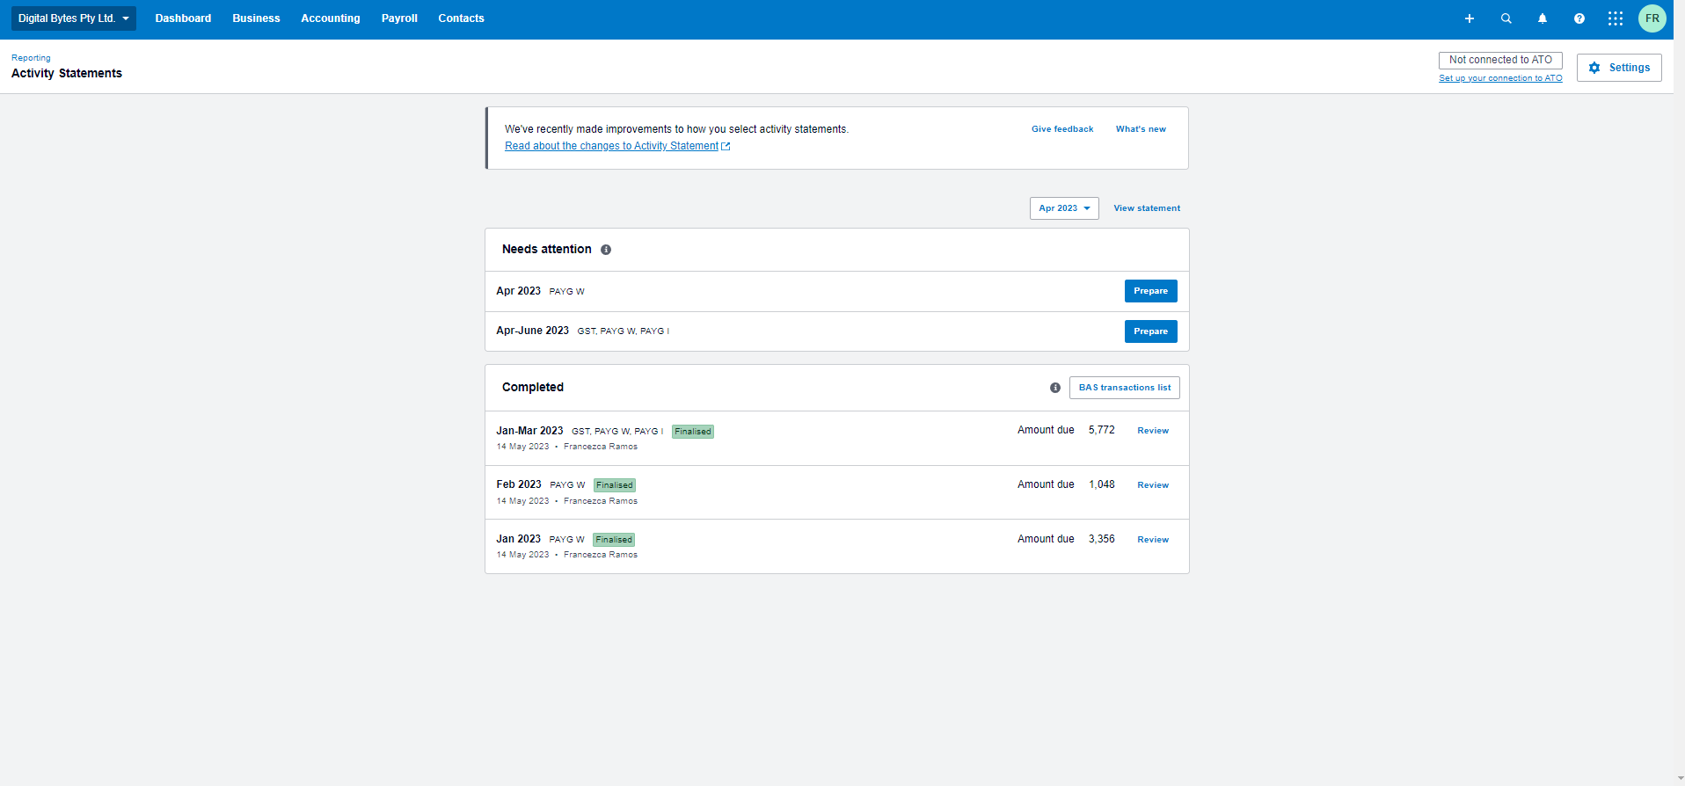1685x786 pixels.
Task: Open the Contacts menu
Action: (461, 18)
